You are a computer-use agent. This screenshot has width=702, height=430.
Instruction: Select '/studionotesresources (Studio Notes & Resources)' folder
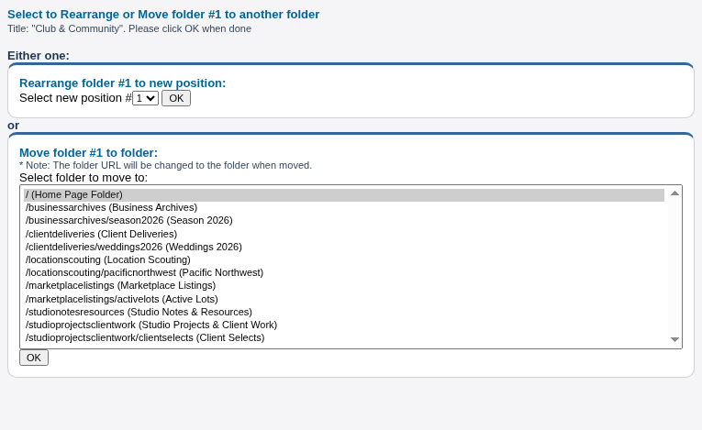coord(344,312)
